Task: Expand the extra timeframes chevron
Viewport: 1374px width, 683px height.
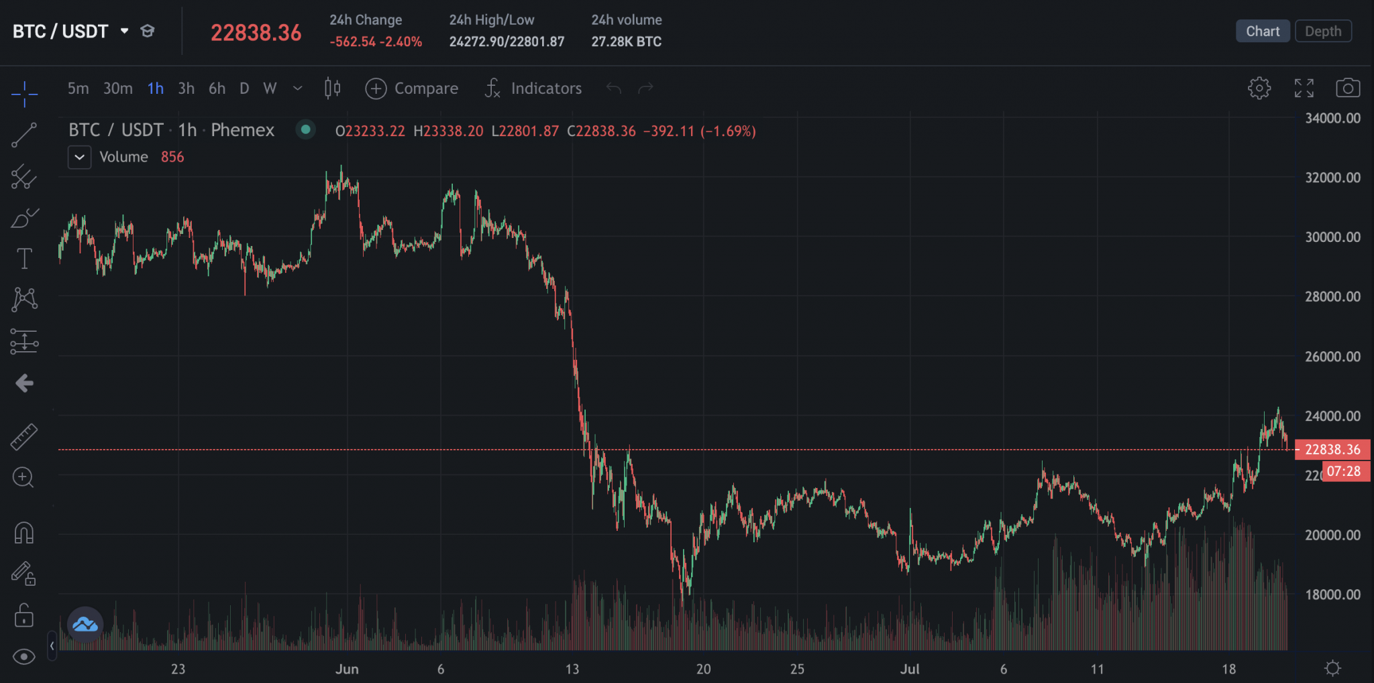Action: [x=297, y=88]
